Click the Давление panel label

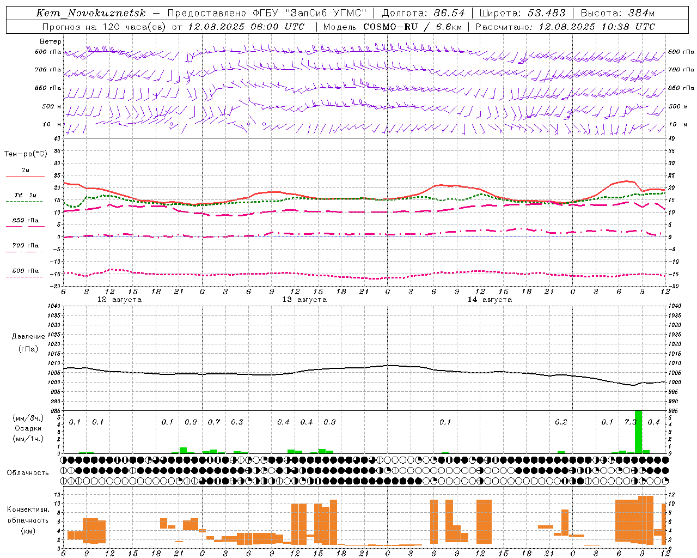tap(28, 337)
